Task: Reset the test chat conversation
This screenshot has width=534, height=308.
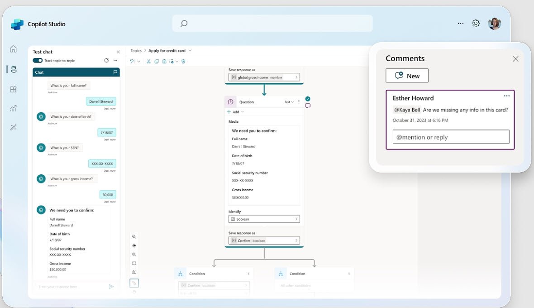Action: point(106,60)
